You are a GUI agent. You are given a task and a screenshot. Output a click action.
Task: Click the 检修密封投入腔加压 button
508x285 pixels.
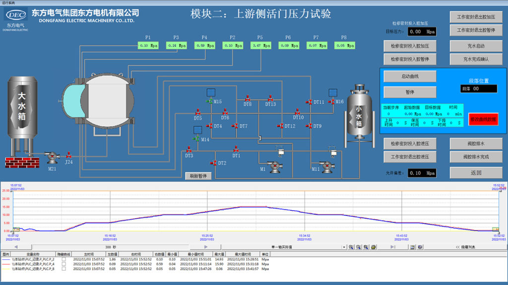tap(410, 46)
